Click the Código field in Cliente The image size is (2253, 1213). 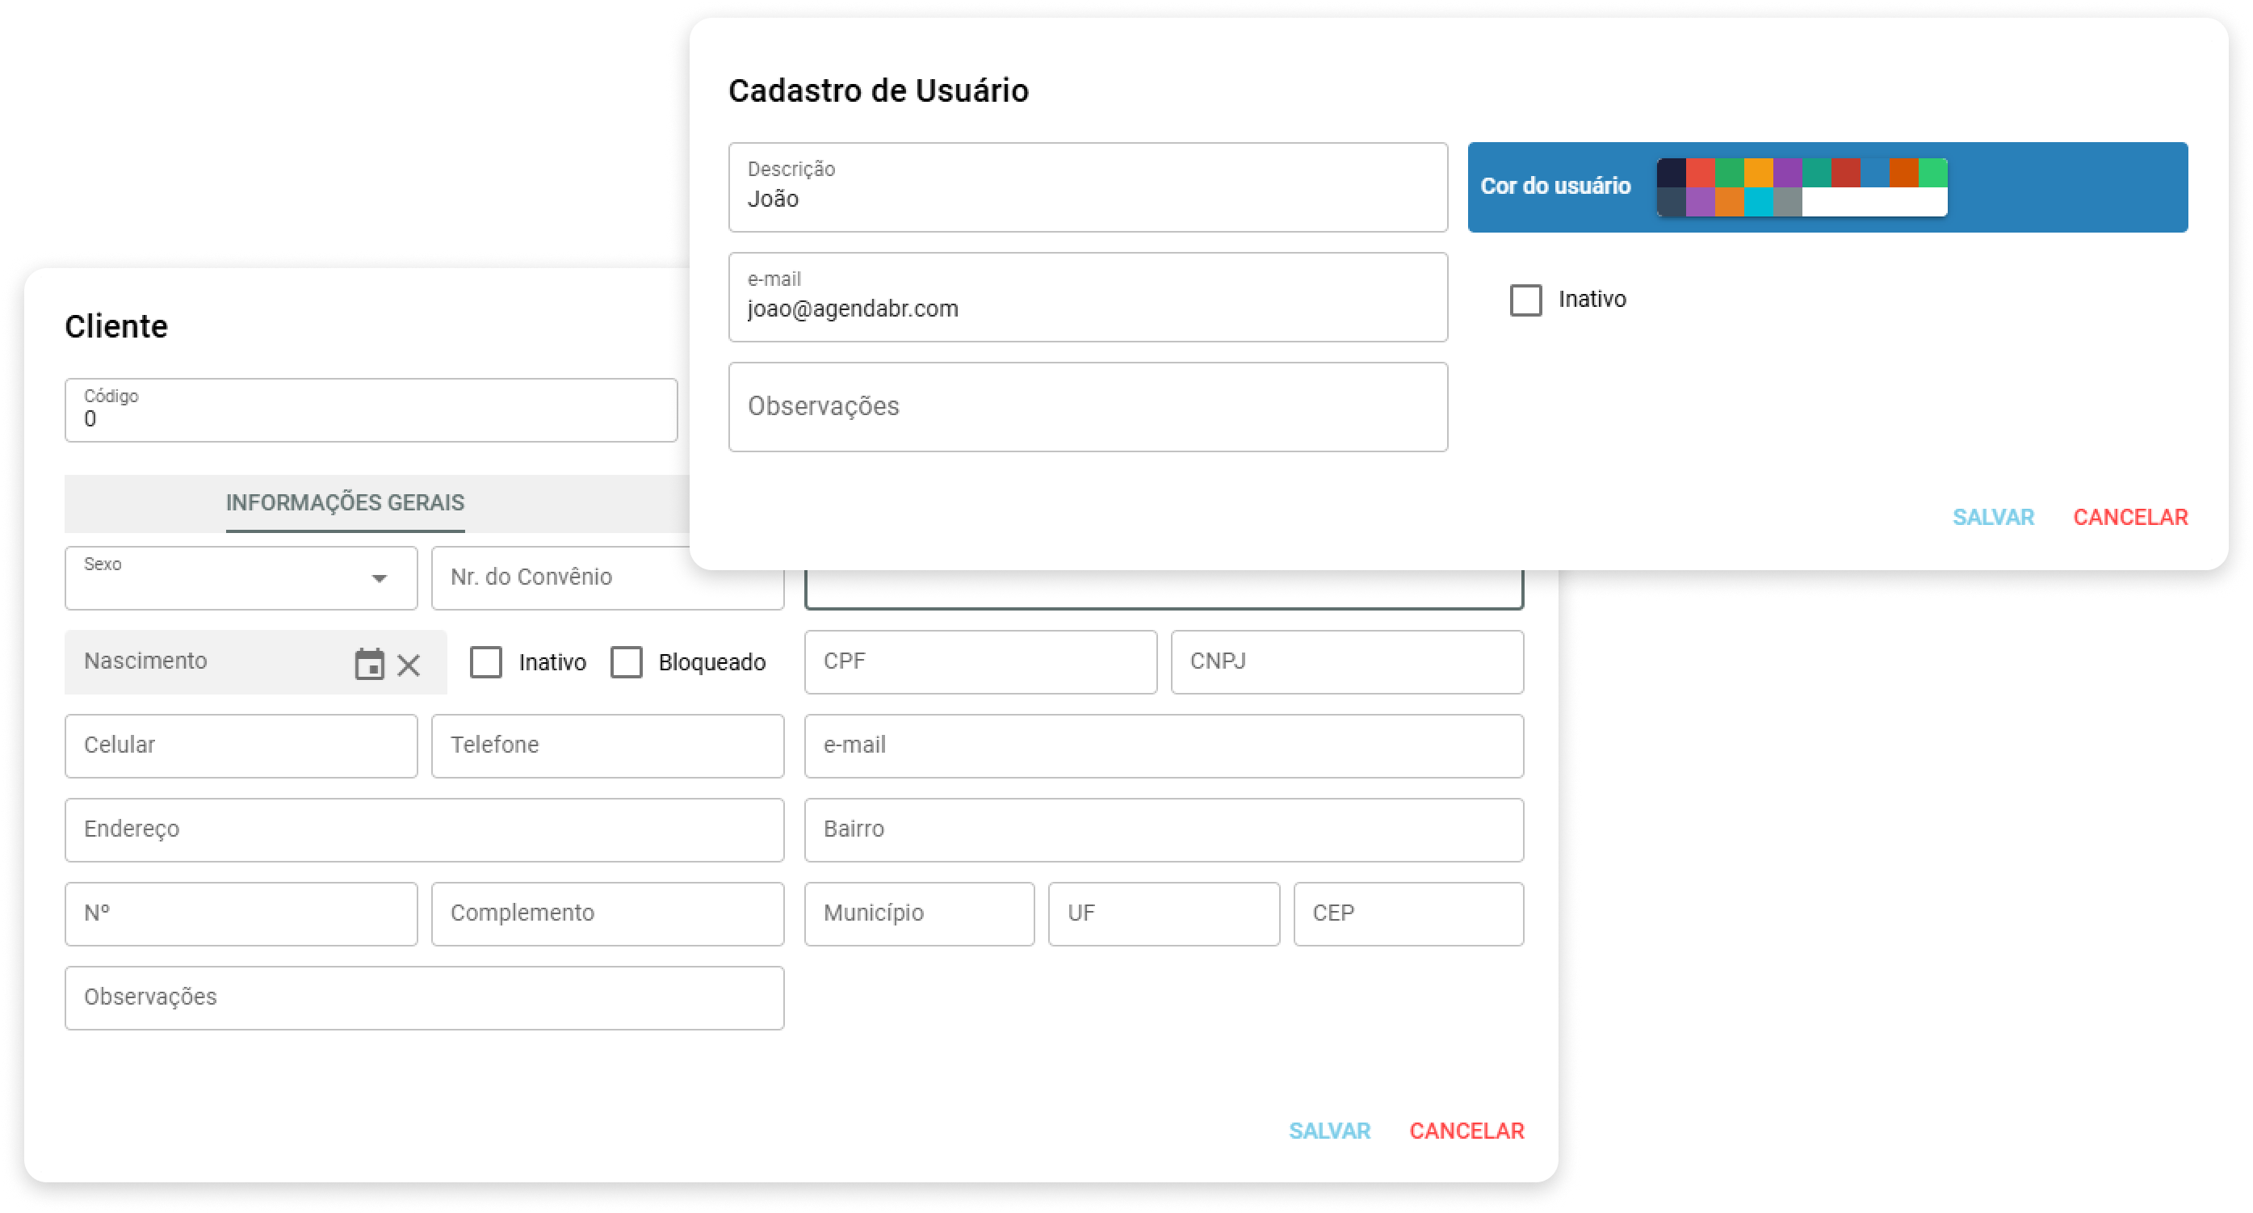pos(371,411)
